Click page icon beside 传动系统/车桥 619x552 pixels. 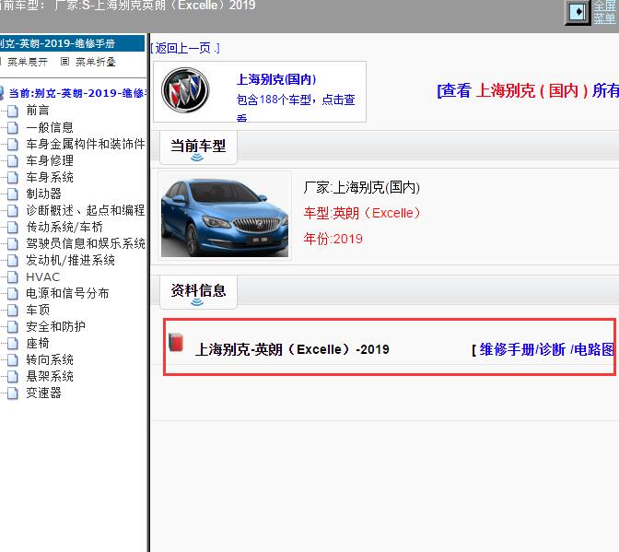tap(13, 227)
